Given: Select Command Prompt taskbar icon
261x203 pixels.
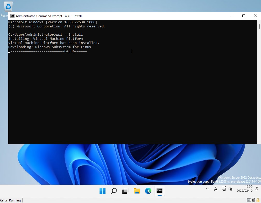Looking at the screenshot, I should [159, 191].
